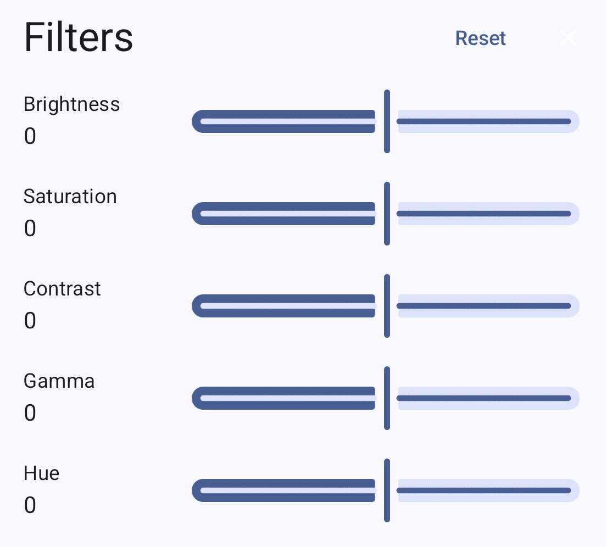Image resolution: width=606 pixels, height=547 pixels.
Task: Click the Contrast slider handle
Action: point(386,306)
